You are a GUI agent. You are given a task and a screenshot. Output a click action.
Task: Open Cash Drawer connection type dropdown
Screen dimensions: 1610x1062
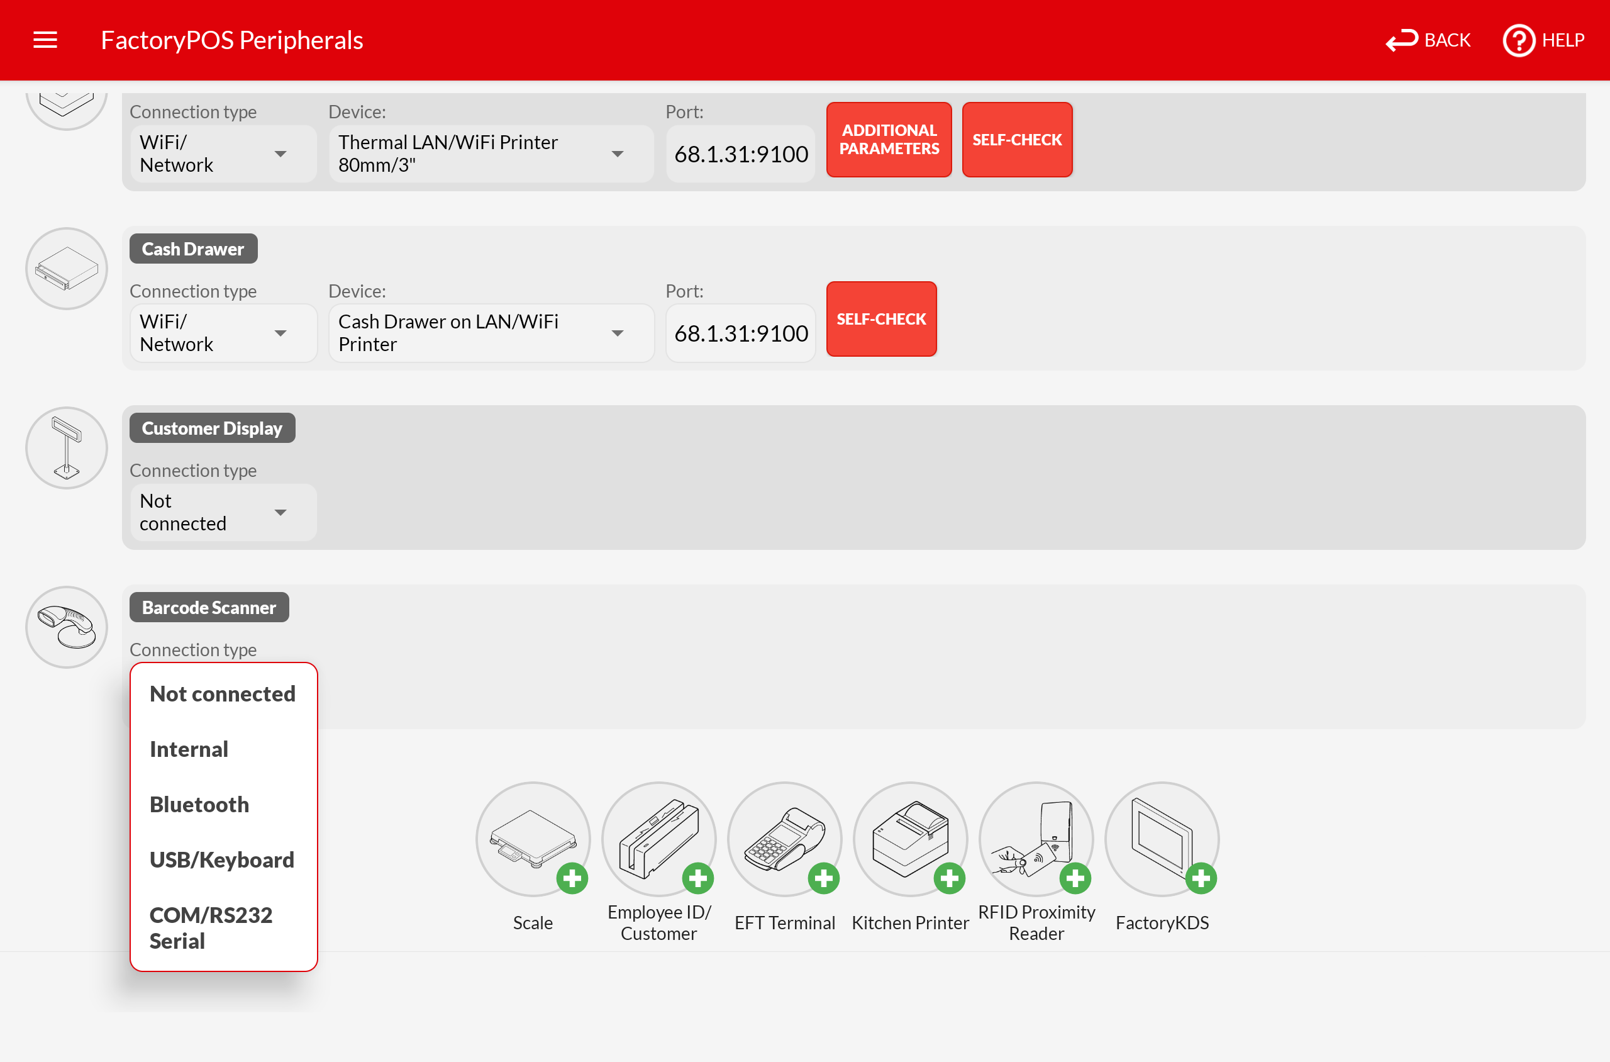point(223,333)
